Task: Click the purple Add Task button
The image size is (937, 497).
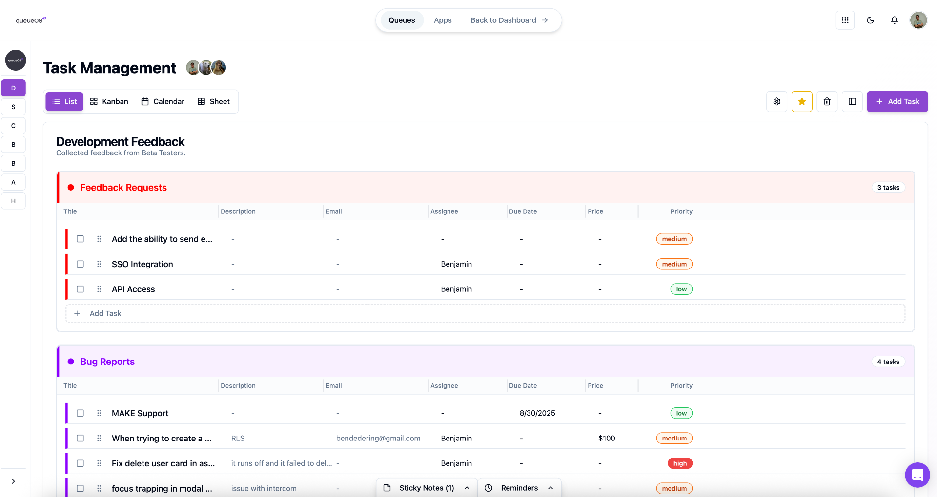Action: tap(897, 102)
